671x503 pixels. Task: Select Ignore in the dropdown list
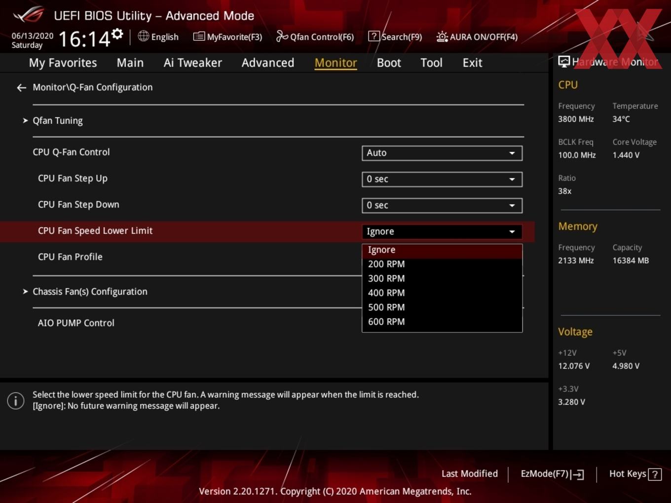442,251
